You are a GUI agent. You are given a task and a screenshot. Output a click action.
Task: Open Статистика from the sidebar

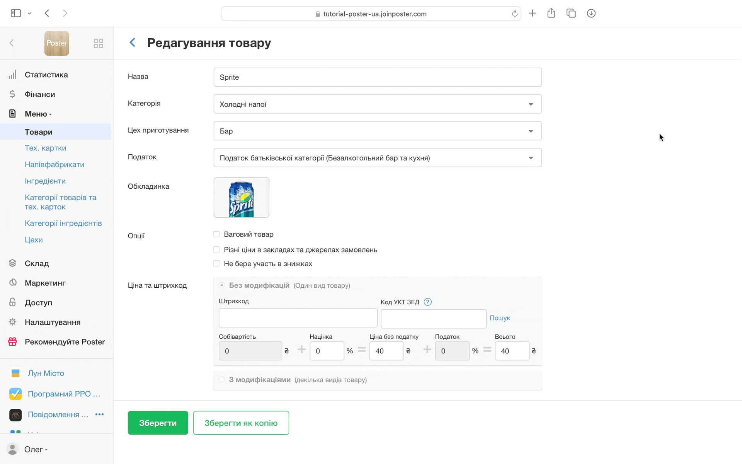pyautogui.click(x=46, y=75)
